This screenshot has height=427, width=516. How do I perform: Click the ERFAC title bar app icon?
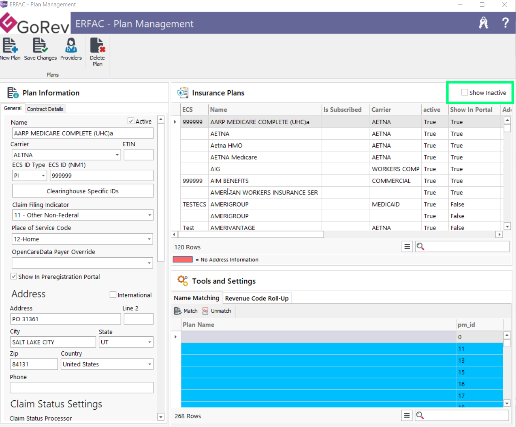[x=4, y=5]
